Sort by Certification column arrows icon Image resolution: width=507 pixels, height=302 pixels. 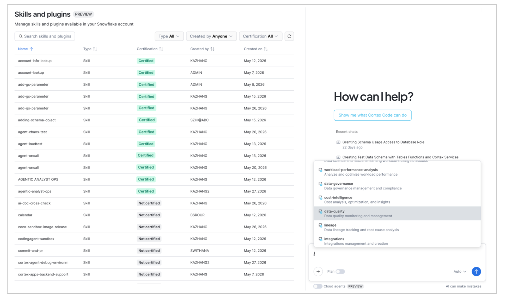[x=161, y=49]
